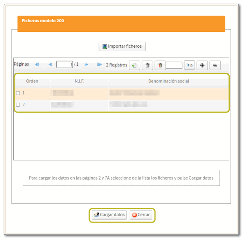
Task: Close the dialog with Cerrar button
Action: [x=141, y=215]
